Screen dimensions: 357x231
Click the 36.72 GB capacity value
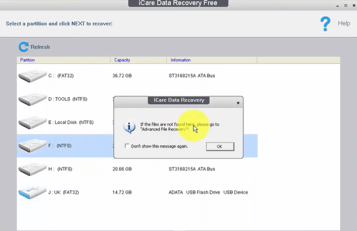tap(122, 76)
